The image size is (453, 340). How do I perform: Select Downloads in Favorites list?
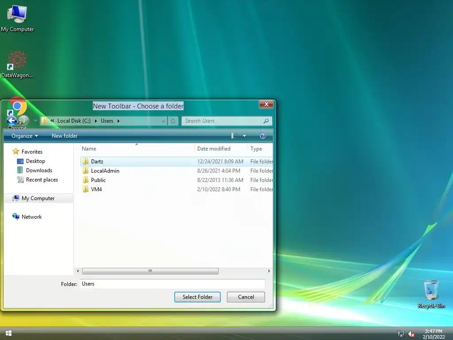click(x=39, y=170)
